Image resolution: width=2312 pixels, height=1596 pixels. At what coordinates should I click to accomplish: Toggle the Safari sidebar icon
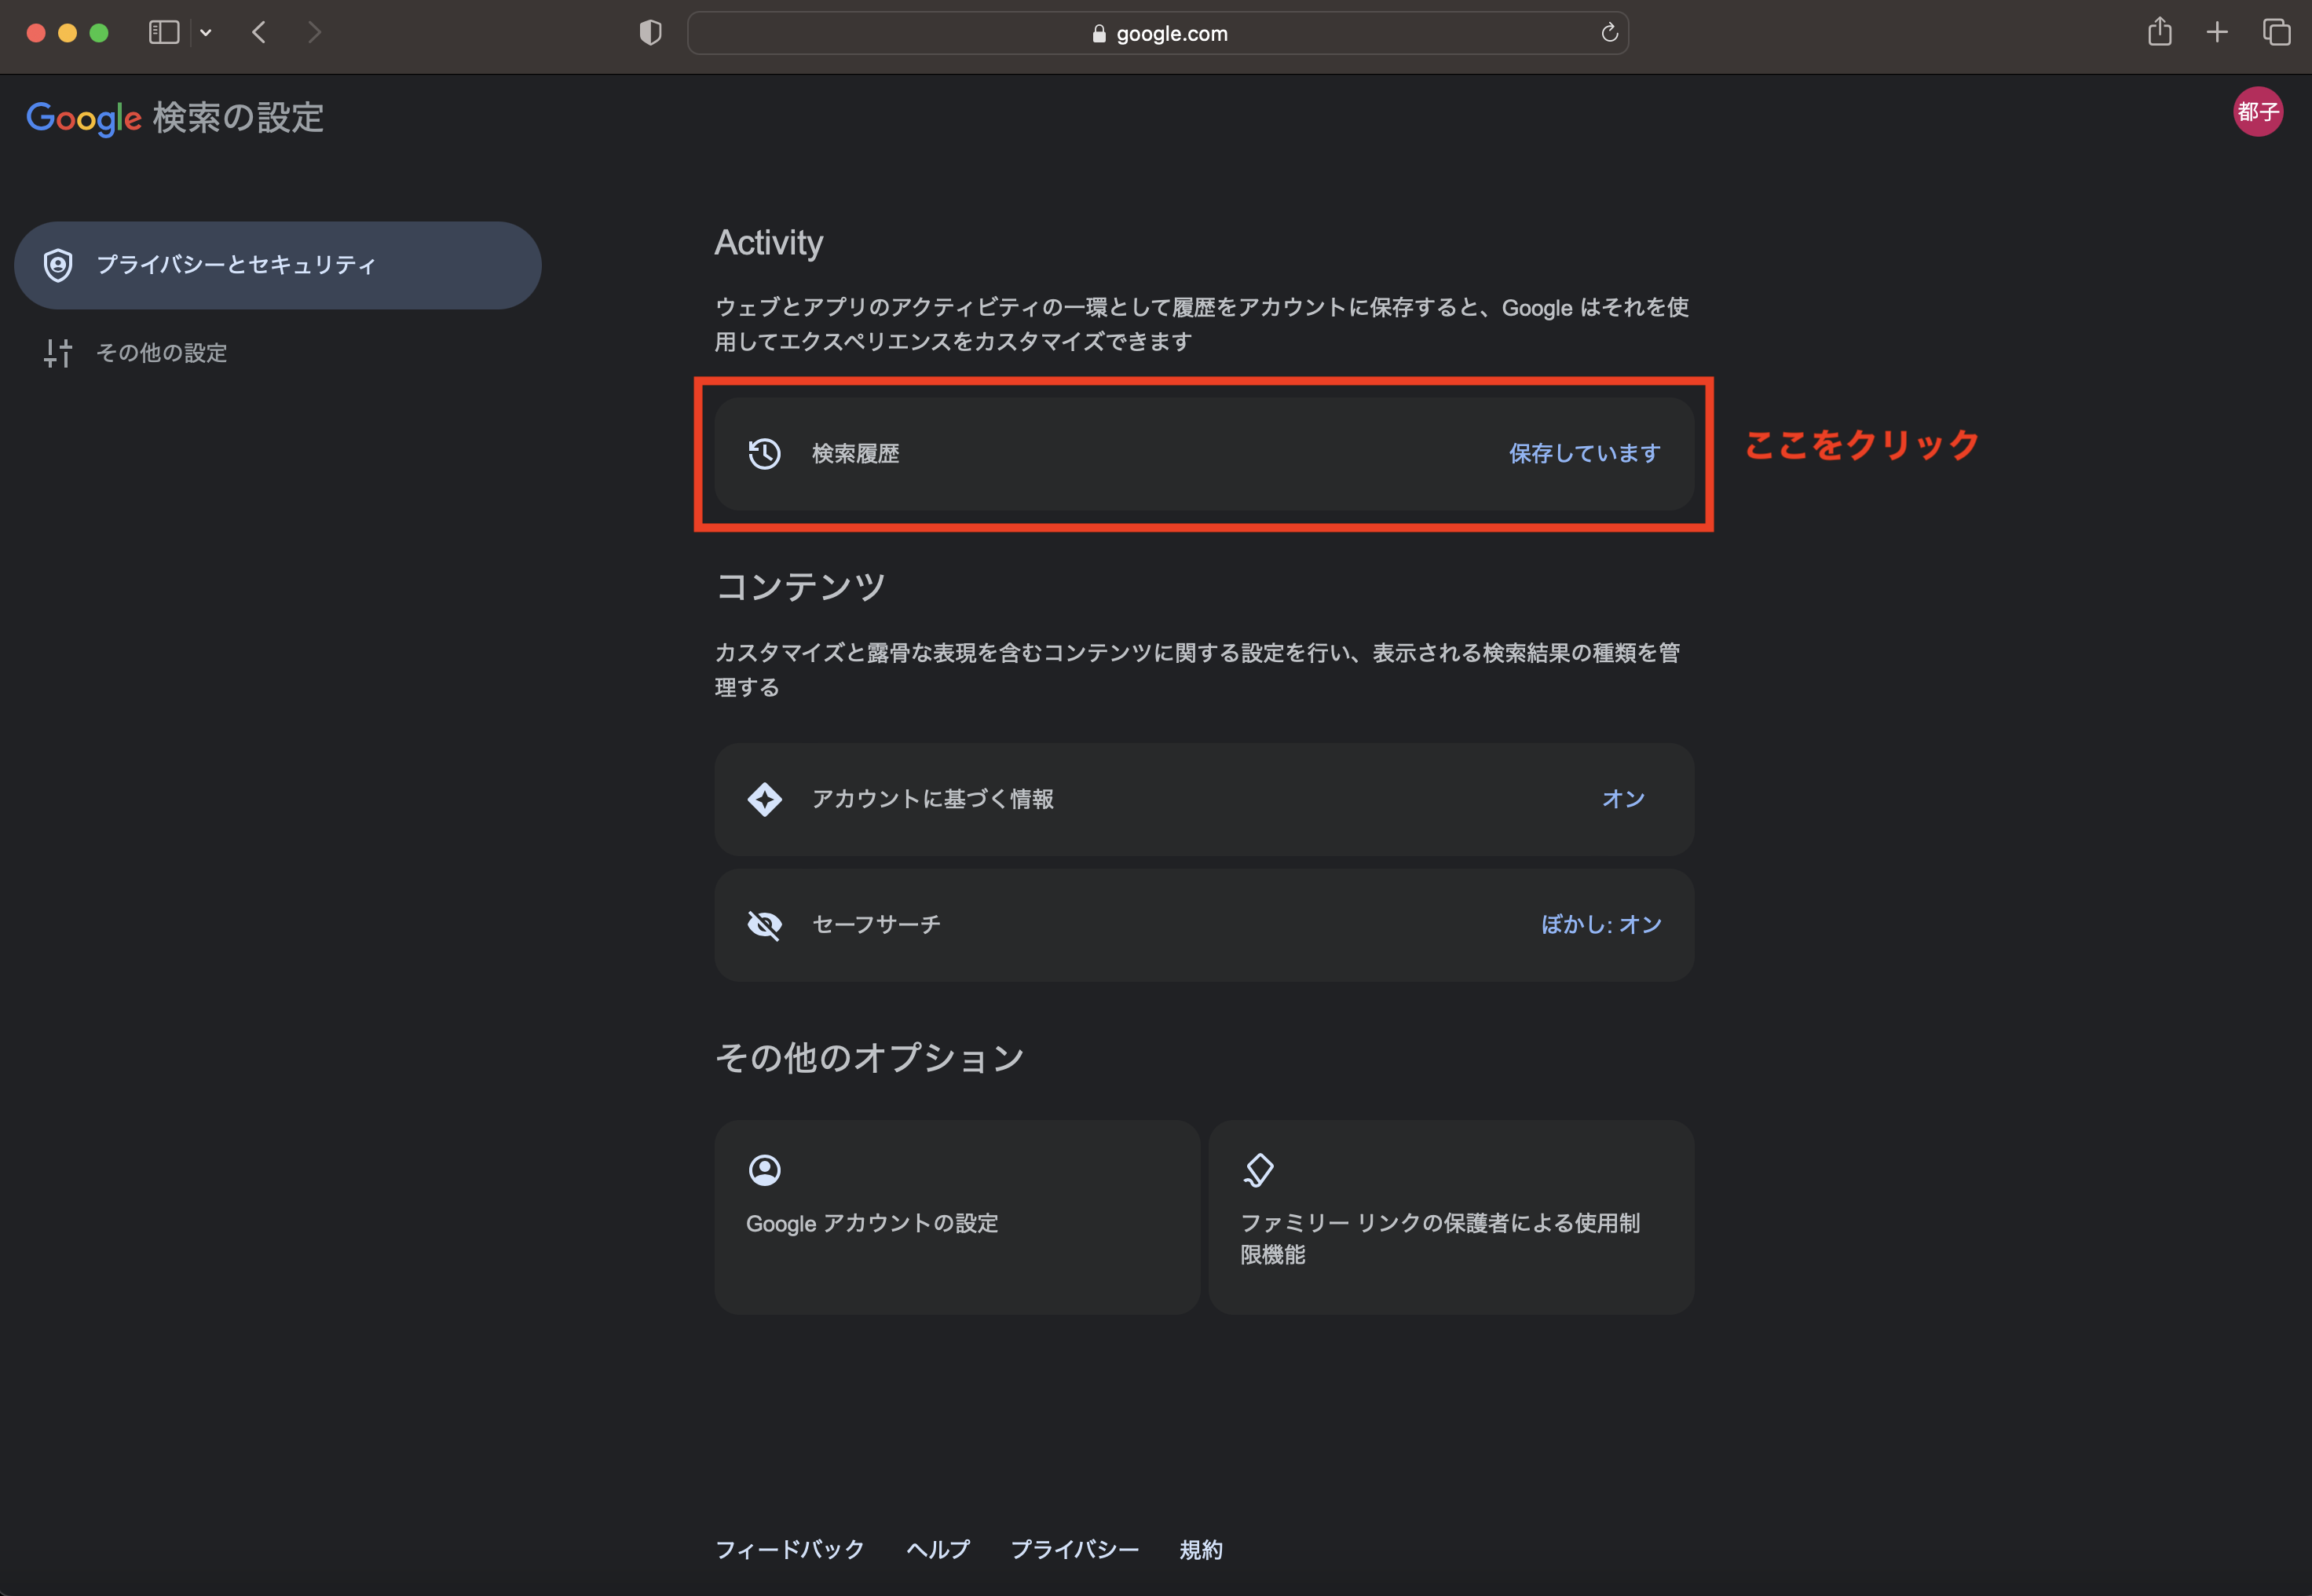coord(164,33)
